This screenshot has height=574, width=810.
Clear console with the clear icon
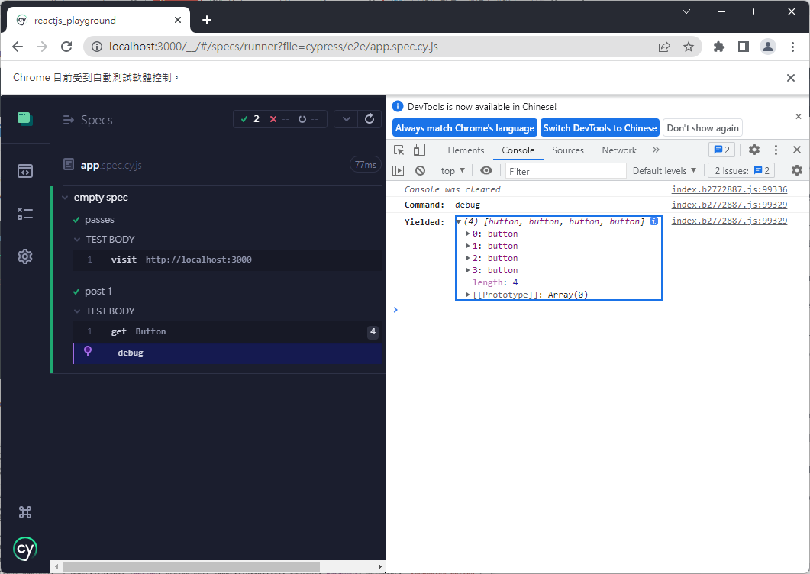(x=420, y=171)
